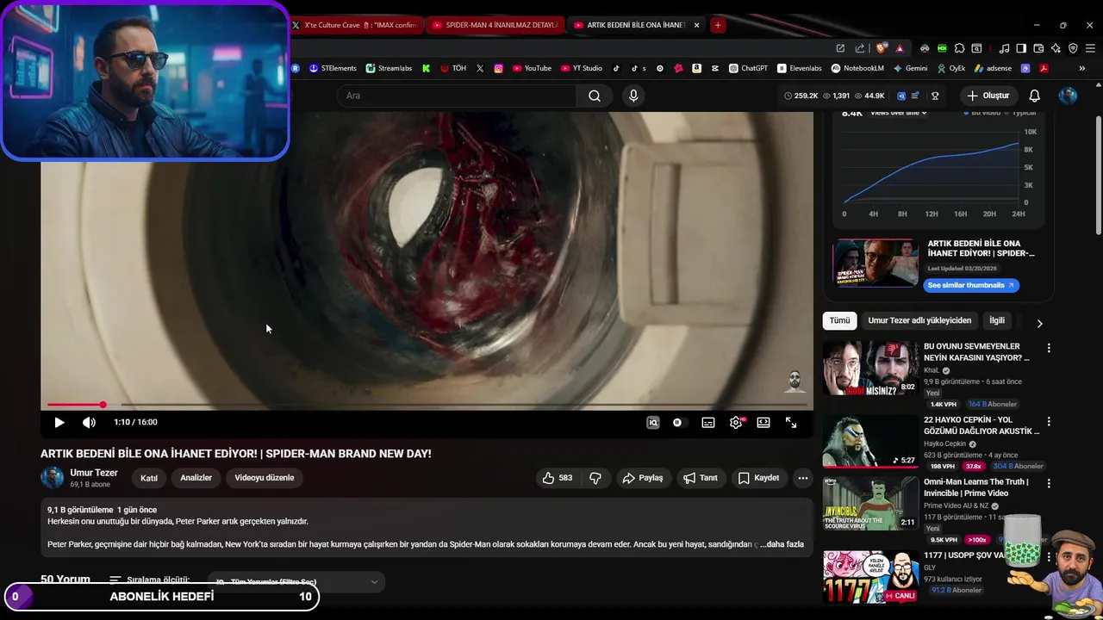1103x620 pixels.
Task: Click Brave Shields lion icon
Action: coord(882,48)
